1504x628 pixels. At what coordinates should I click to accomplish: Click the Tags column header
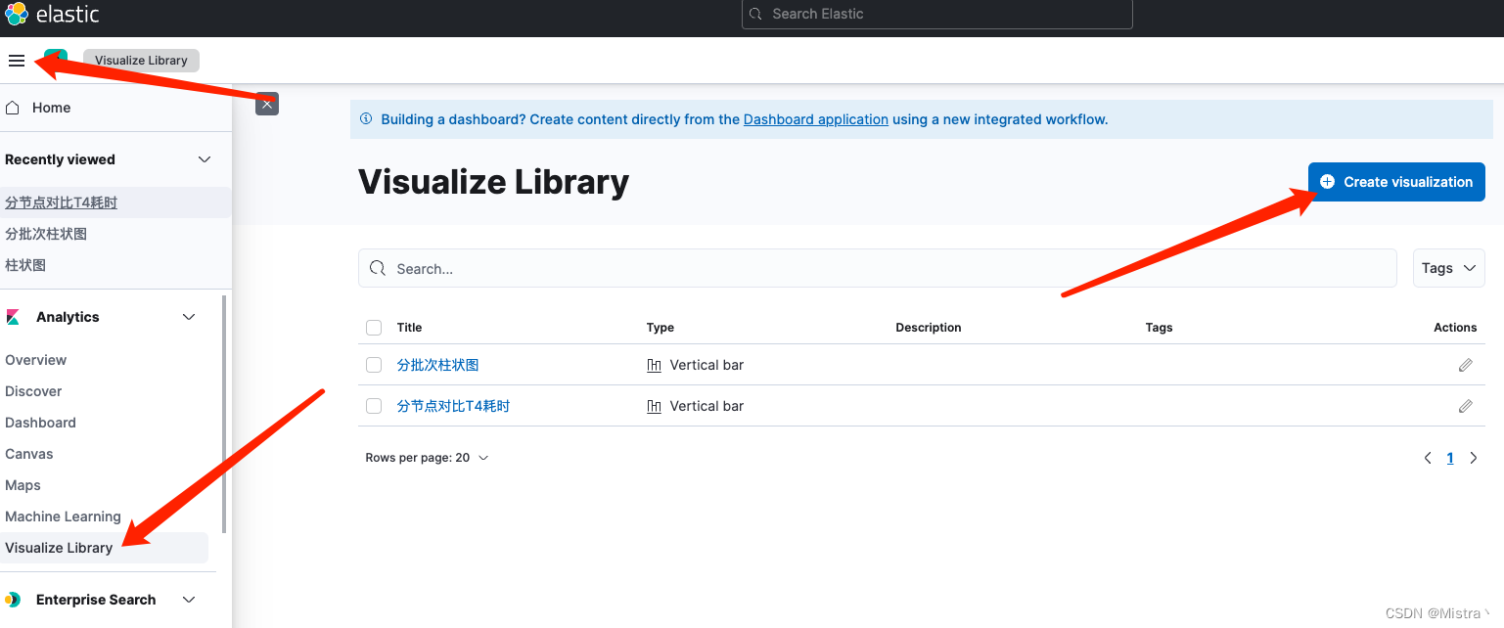(1159, 328)
